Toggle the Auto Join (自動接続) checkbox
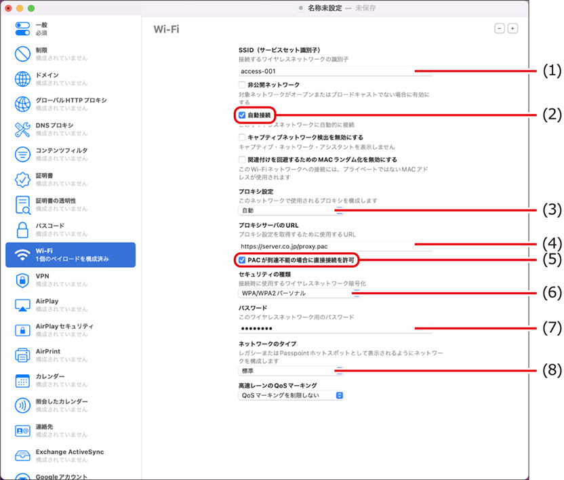The image size is (564, 480). (x=242, y=115)
